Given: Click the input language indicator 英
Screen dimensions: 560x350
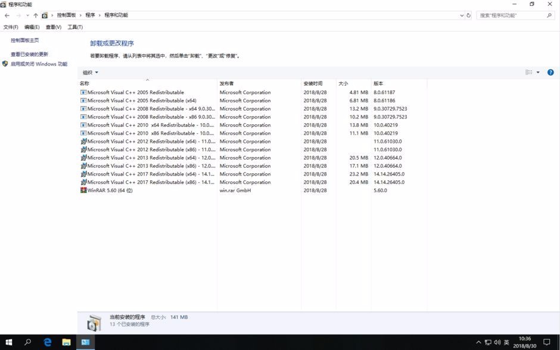Looking at the screenshot, I should [506, 342].
